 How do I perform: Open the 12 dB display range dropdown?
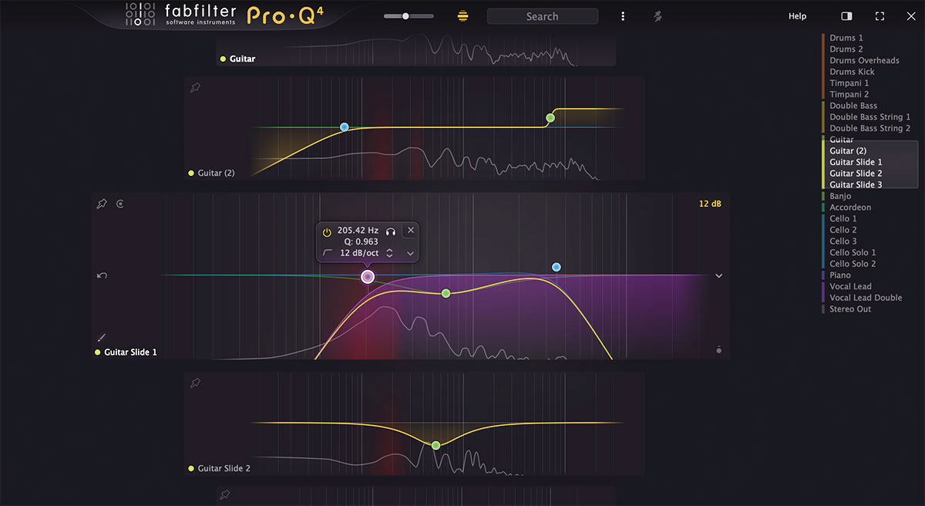pos(710,204)
